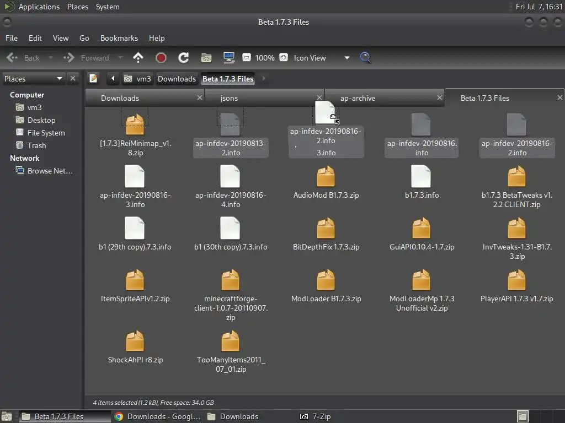Open the Bookmarks menu
This screenshot has height=423, width=565.
click(119, 38)
